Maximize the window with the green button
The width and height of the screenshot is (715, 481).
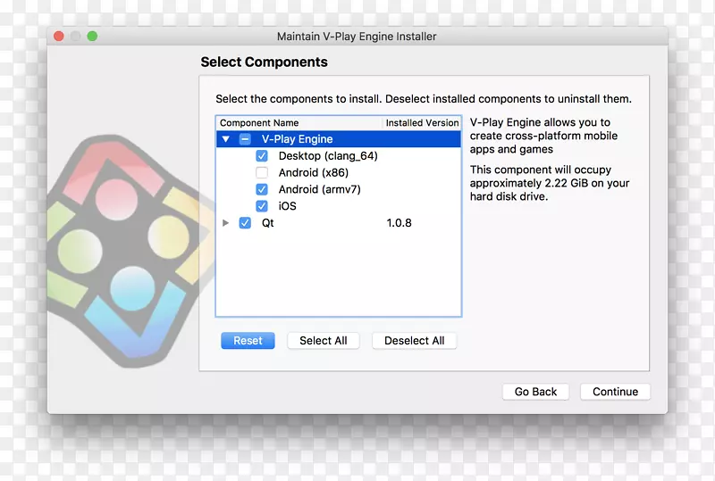(92, 37)
